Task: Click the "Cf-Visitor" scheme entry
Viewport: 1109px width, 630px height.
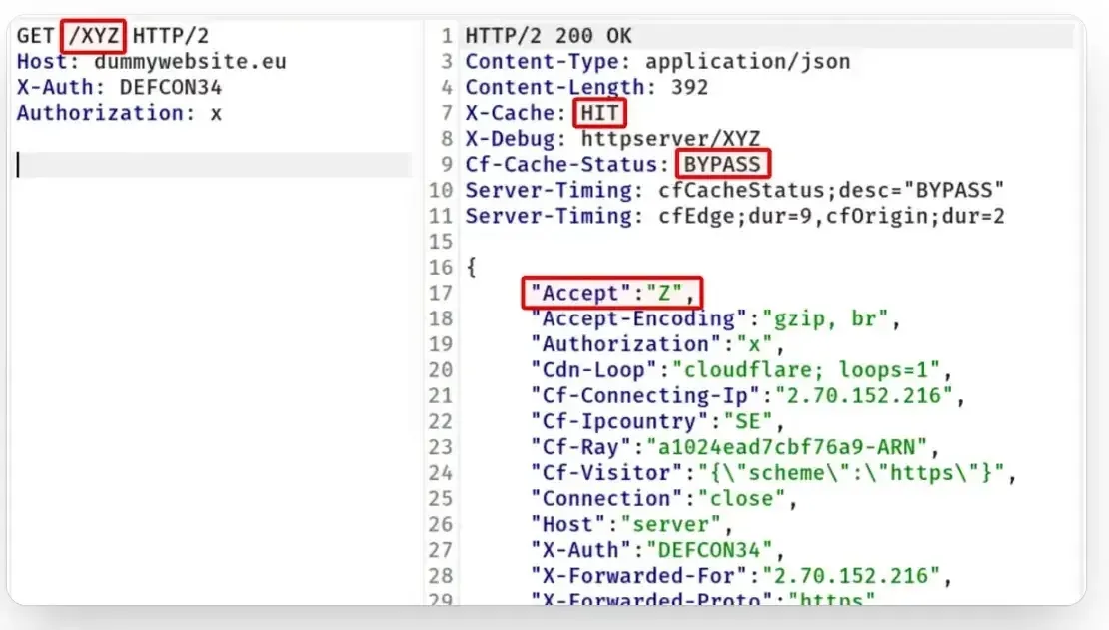Action: (x=773, y=473)
